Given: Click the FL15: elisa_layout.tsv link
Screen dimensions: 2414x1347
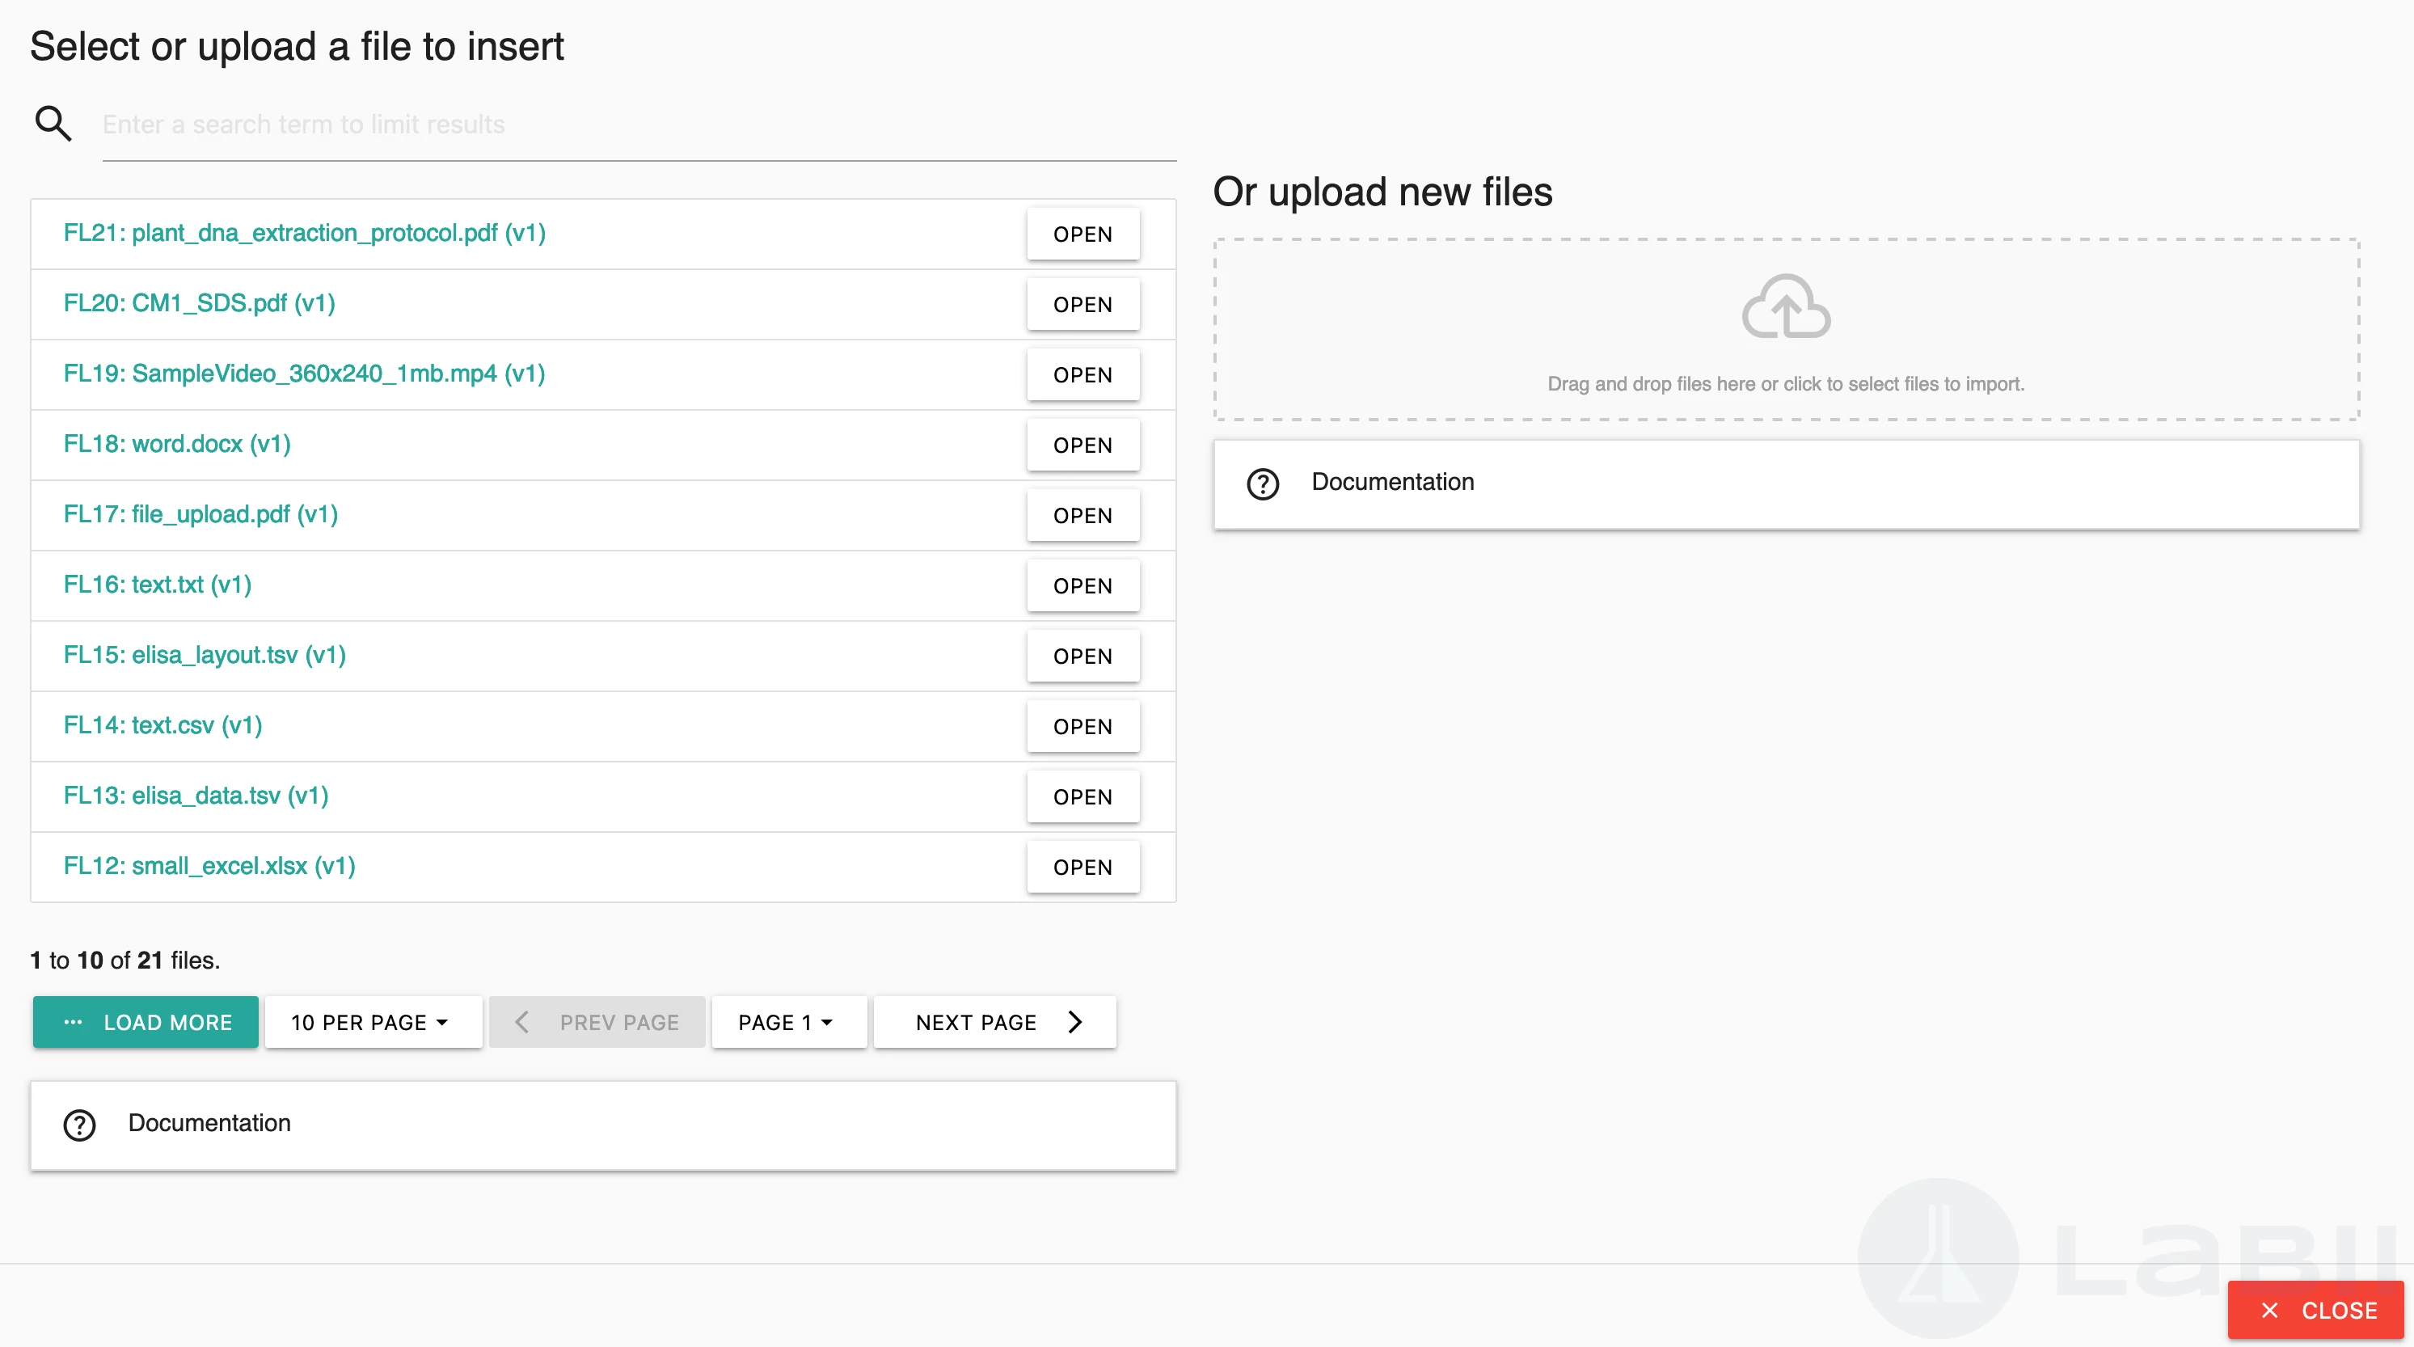Looking at the screenshot, I should 205,654.
